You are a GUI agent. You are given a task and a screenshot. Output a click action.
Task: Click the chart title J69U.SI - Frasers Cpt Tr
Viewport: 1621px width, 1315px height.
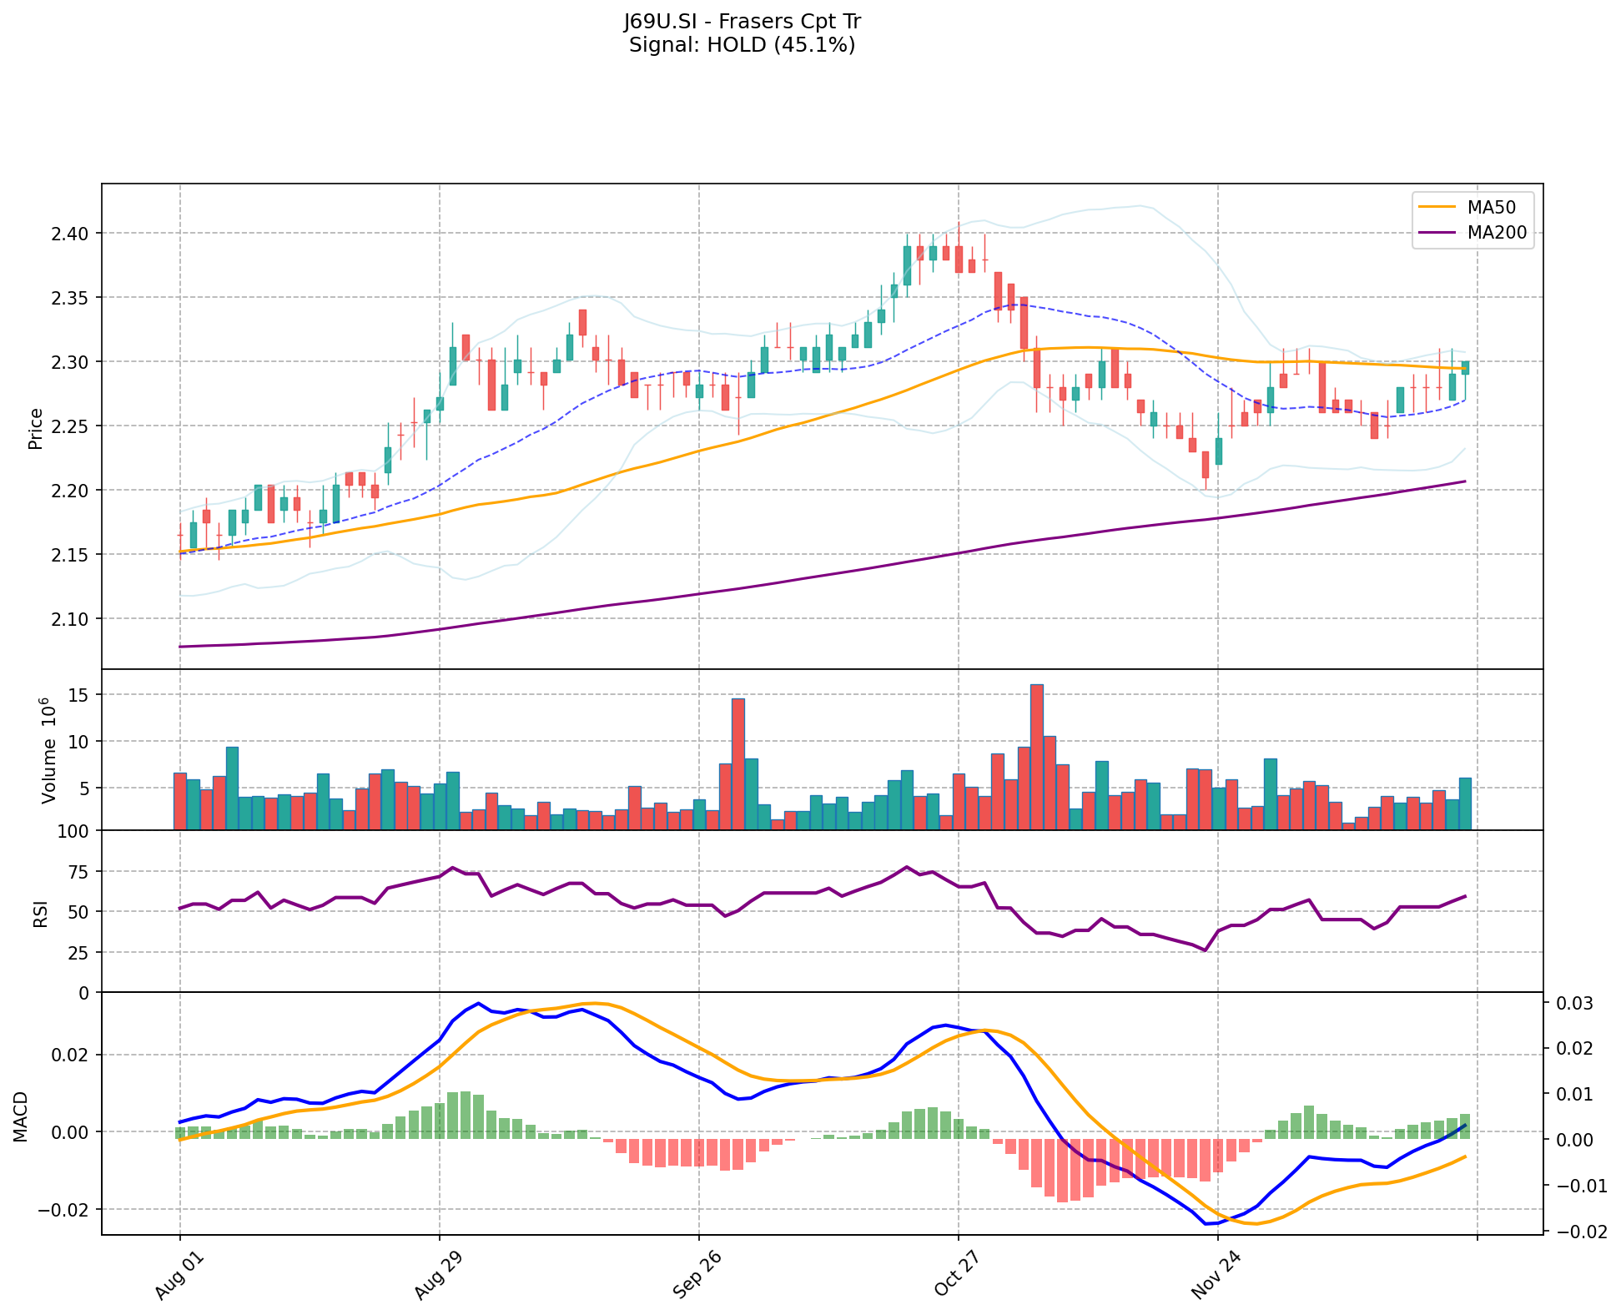coord(742,22)
